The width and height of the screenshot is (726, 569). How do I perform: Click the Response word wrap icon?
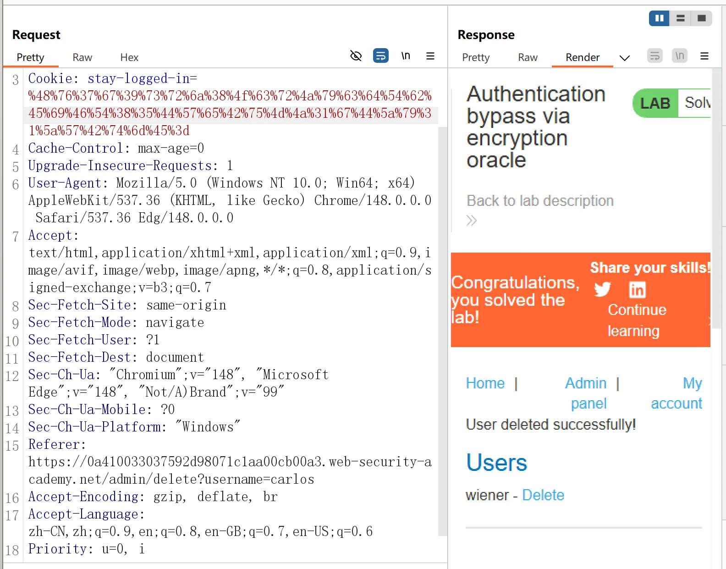point(654,56)
